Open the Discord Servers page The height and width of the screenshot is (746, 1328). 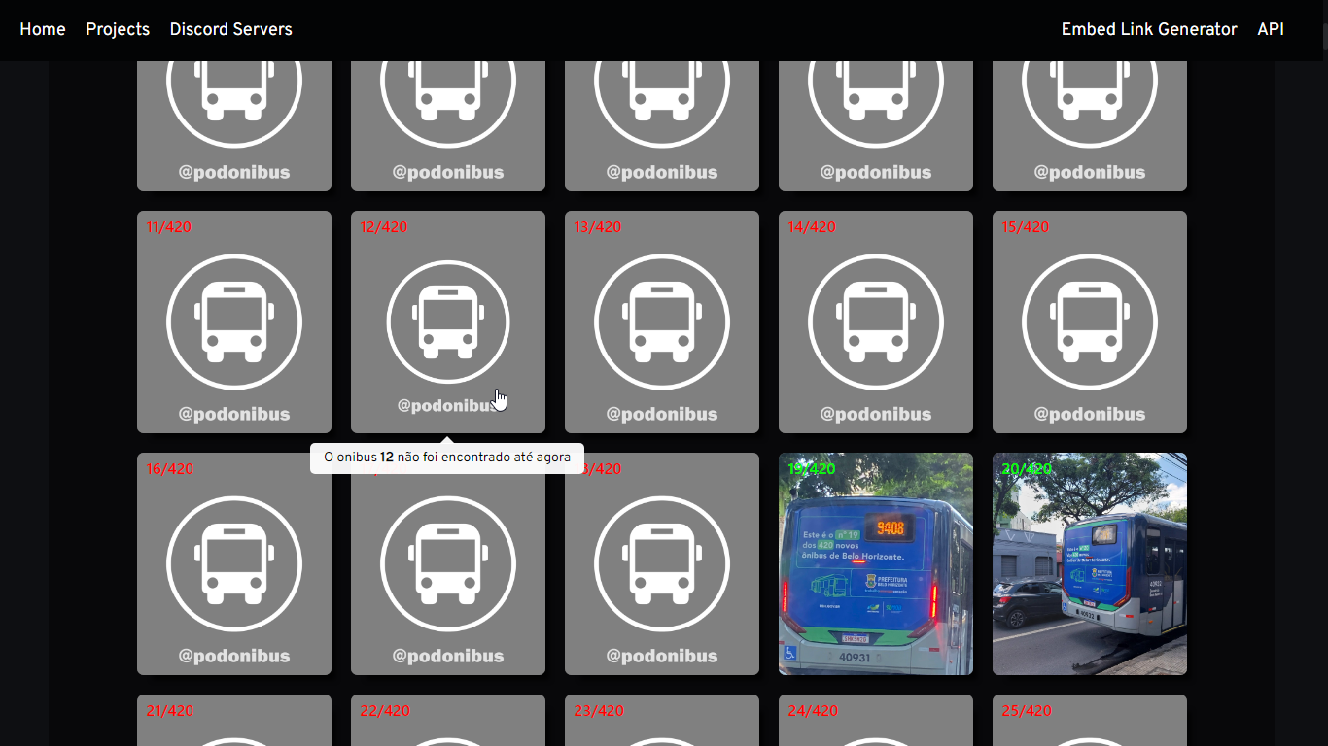[x=230, y=29]
